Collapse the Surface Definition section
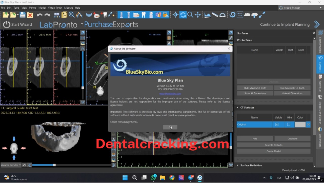 click(x=237, y=165)
